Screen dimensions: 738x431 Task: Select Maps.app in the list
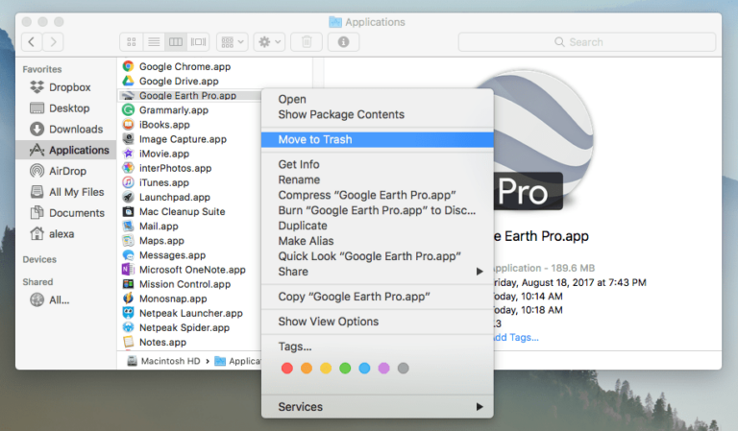(161, 241)
